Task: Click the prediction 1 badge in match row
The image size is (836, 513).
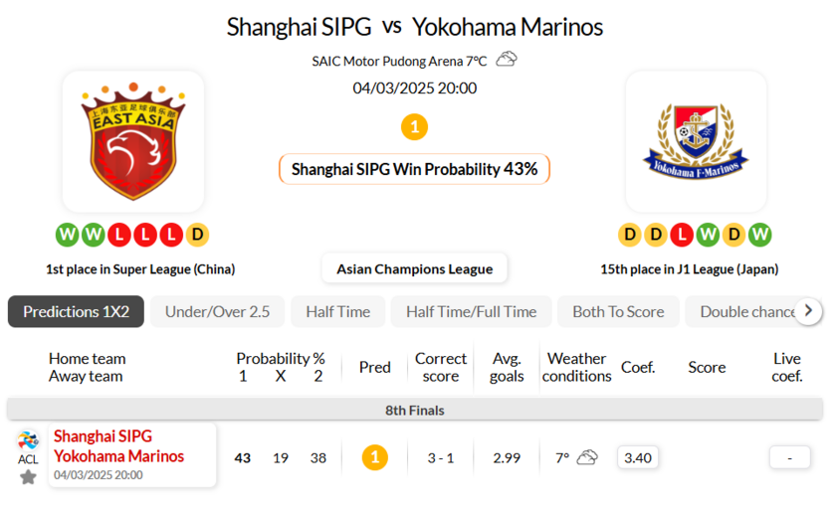Action: click(x=374, y=457)
